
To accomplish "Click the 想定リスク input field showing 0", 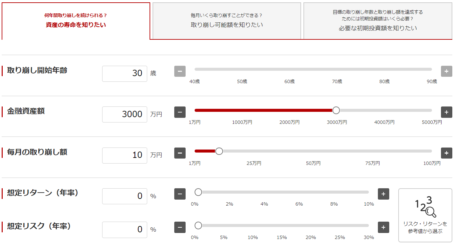I will click(x=125, y=230).
